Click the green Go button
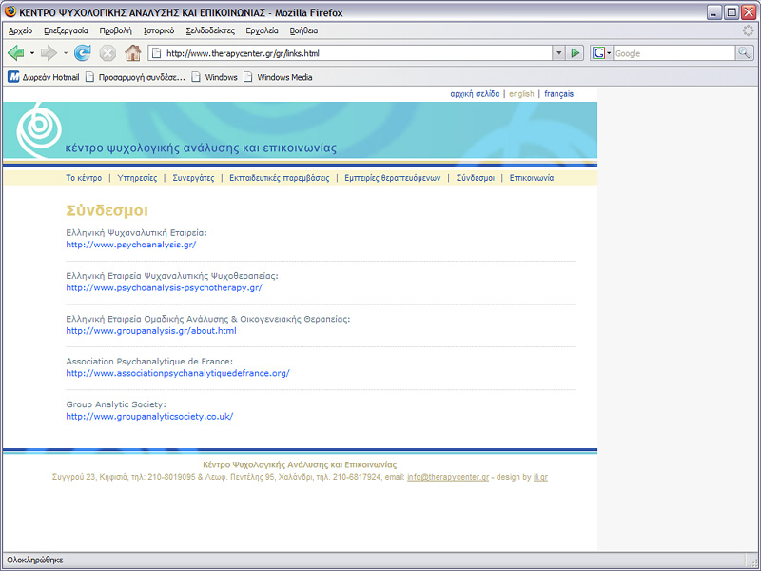Viewport: 761px width, 571px height. tap(576, 53)
